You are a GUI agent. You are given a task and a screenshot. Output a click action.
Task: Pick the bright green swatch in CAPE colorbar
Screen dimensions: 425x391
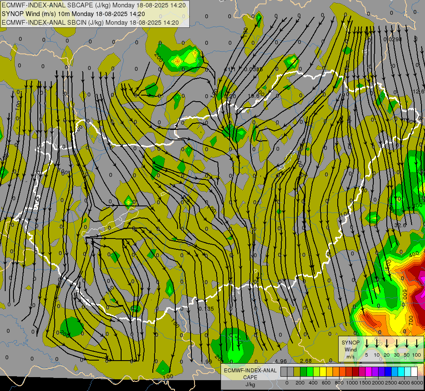310,372
